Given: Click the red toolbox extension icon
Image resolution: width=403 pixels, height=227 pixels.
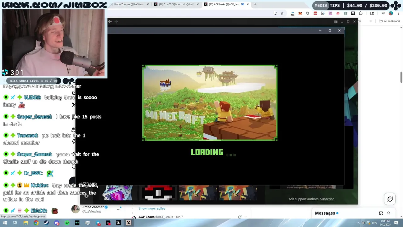Looking at the screenshot, I should click(338, 13).
